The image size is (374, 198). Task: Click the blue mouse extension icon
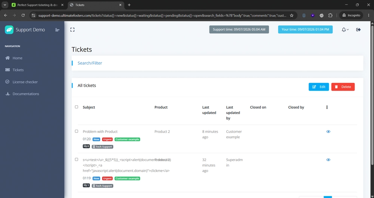click(x=304, y=15)
